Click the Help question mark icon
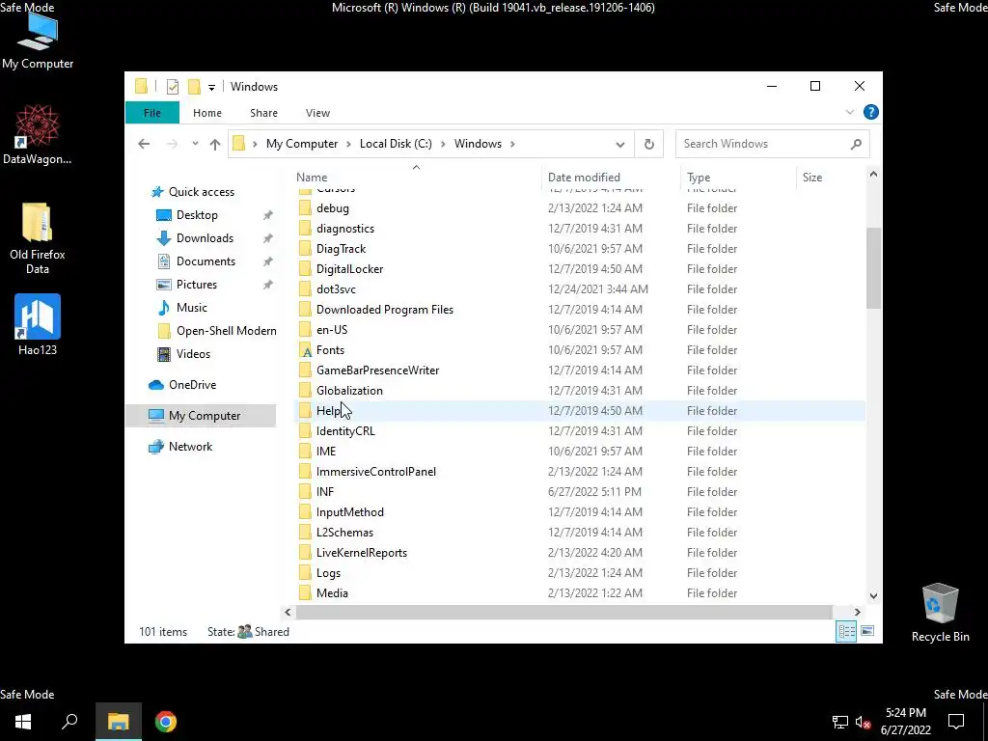This screenshot has height=741, width=988. (x=871, y=112)
